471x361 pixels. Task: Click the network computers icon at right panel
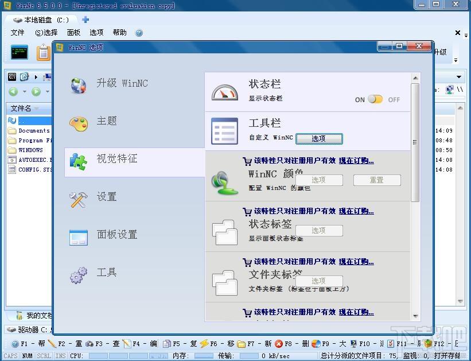[x=449, y=90]
